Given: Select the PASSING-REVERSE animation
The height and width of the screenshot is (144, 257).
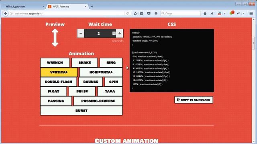Looking at the screenshot, I should (98, 101).
